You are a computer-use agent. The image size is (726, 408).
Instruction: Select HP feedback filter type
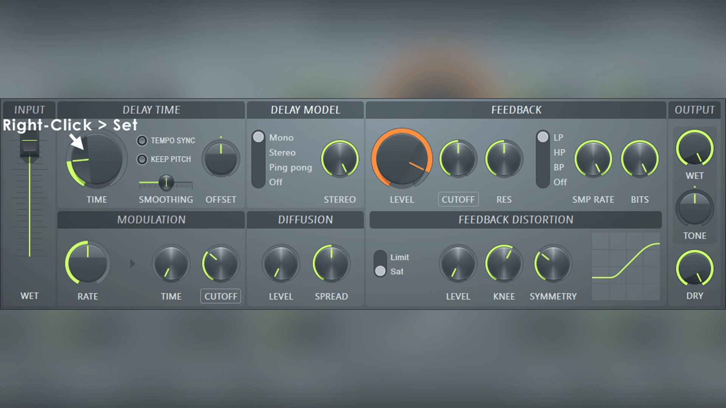point(559,153)
